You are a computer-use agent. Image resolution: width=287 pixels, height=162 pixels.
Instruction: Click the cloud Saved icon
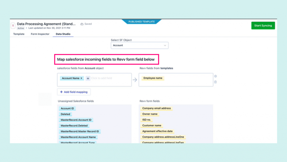point(82,24)
